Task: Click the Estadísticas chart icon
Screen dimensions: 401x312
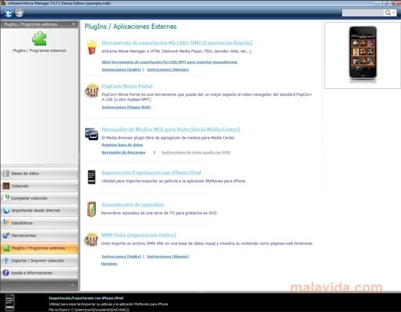Action: point(6,223)
